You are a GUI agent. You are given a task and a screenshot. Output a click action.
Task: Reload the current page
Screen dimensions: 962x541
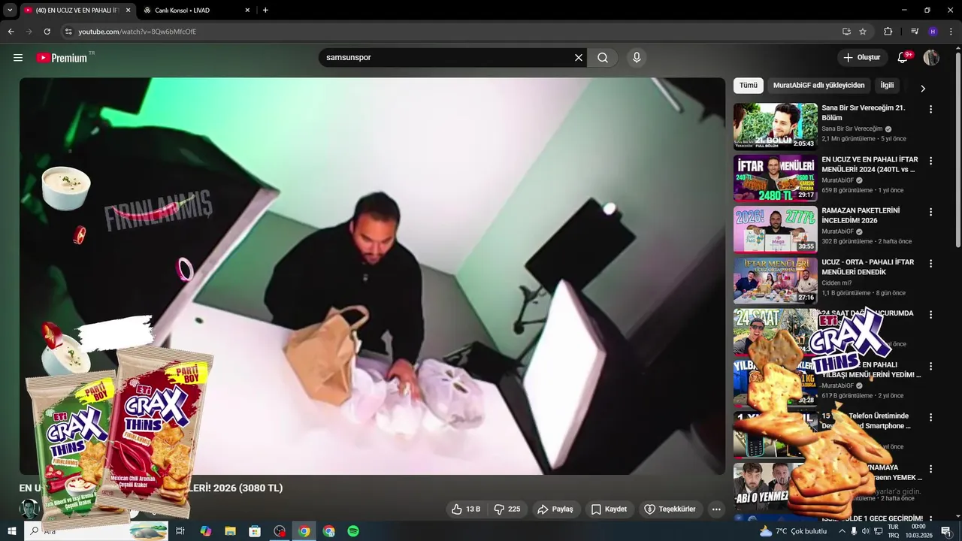[x=47, y=32]
